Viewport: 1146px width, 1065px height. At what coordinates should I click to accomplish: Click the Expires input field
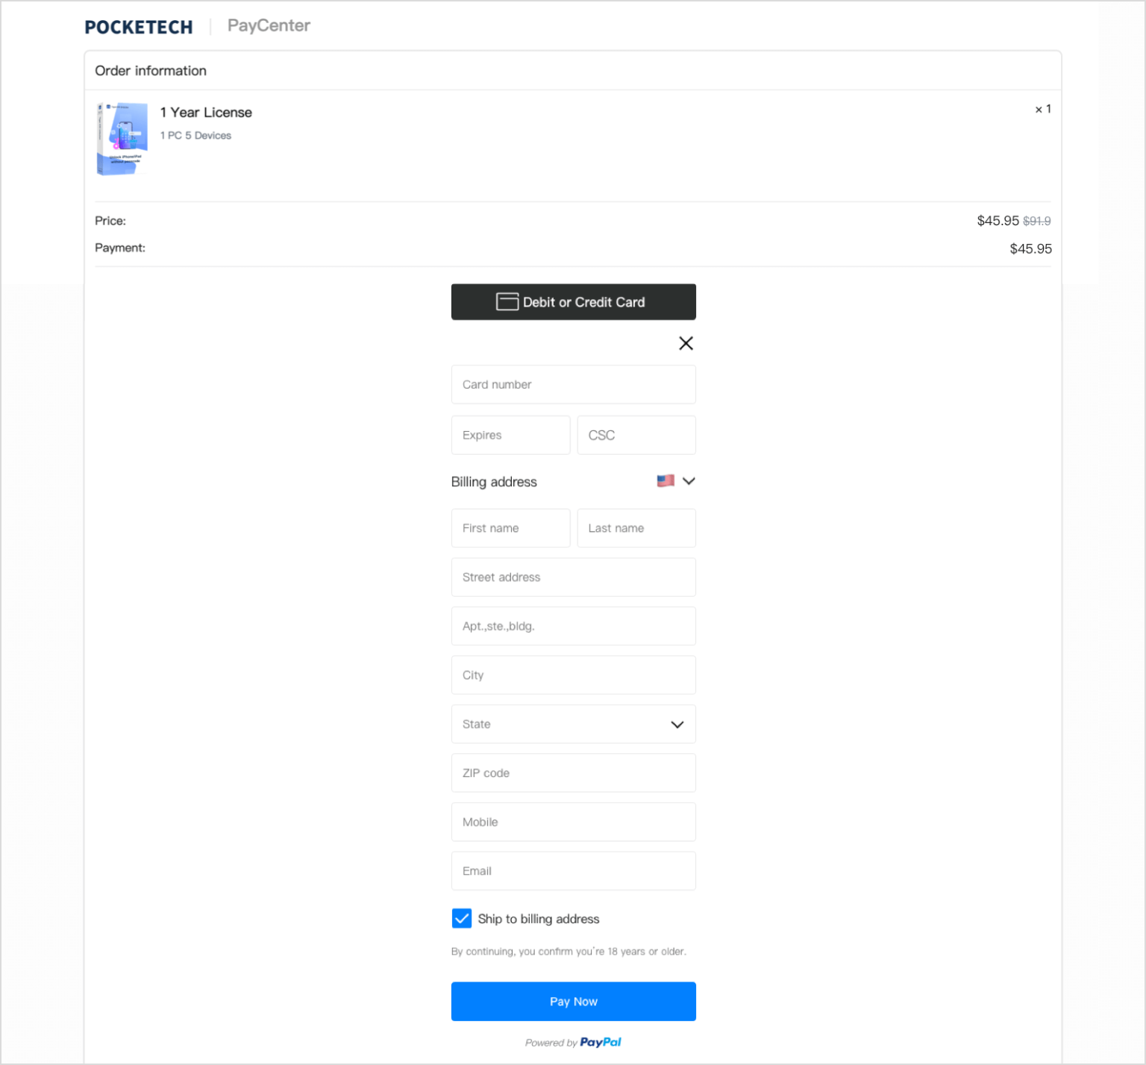(x=510, y=435)
